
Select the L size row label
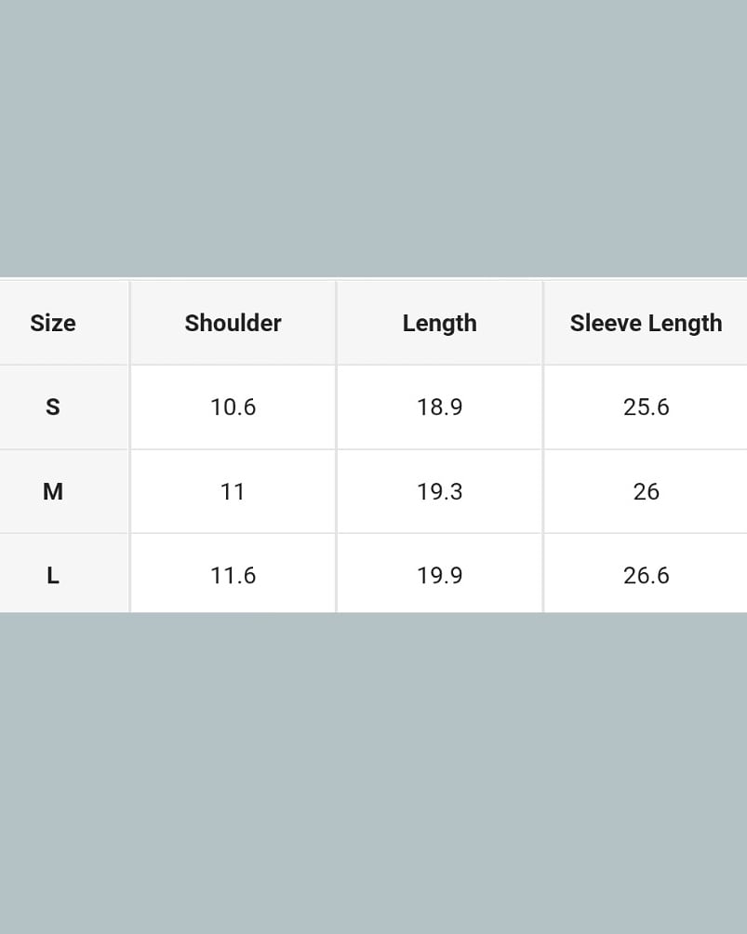[53, 575]
